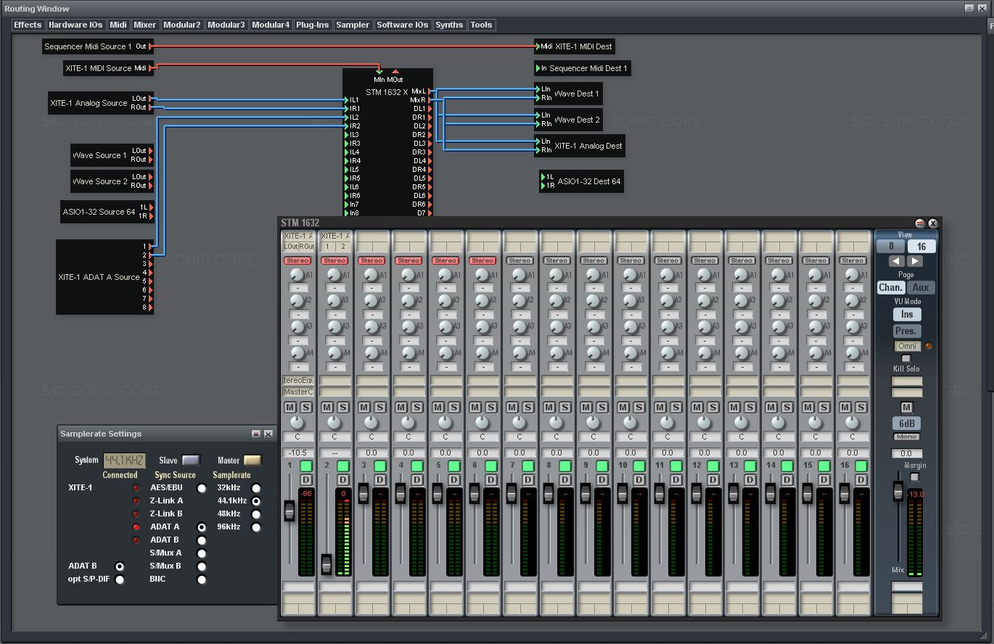Set samplerate to 48kHz
The width and height of the screenshot is (994, 644).
click(x=256, y=514)
